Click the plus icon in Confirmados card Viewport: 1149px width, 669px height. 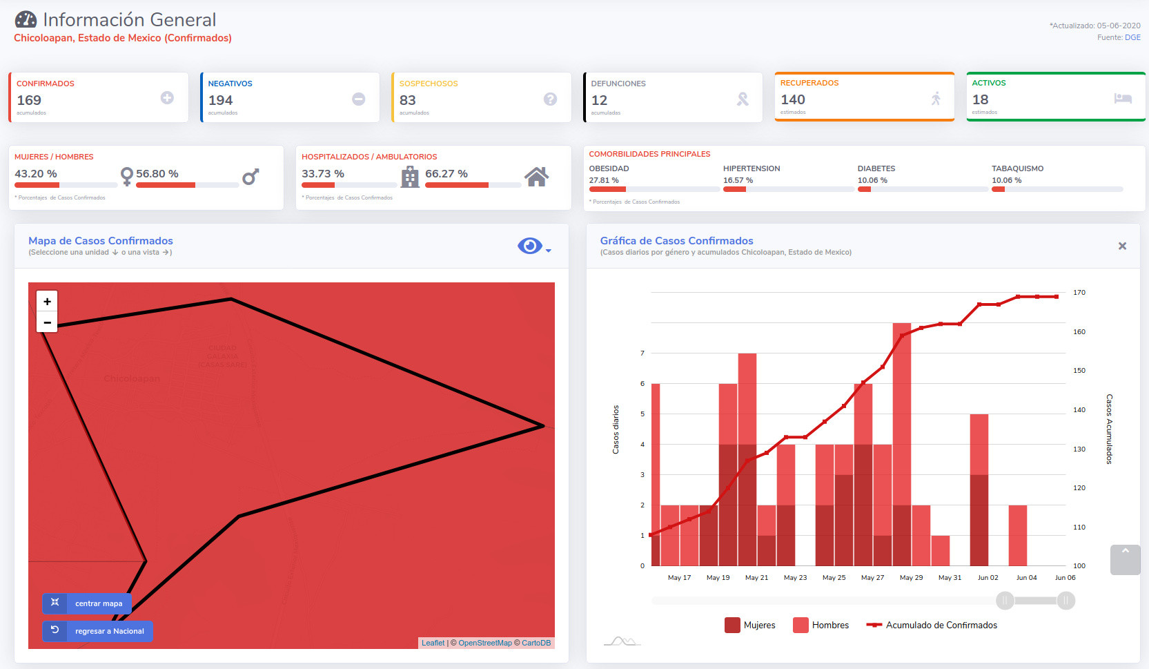coord(167,98)
